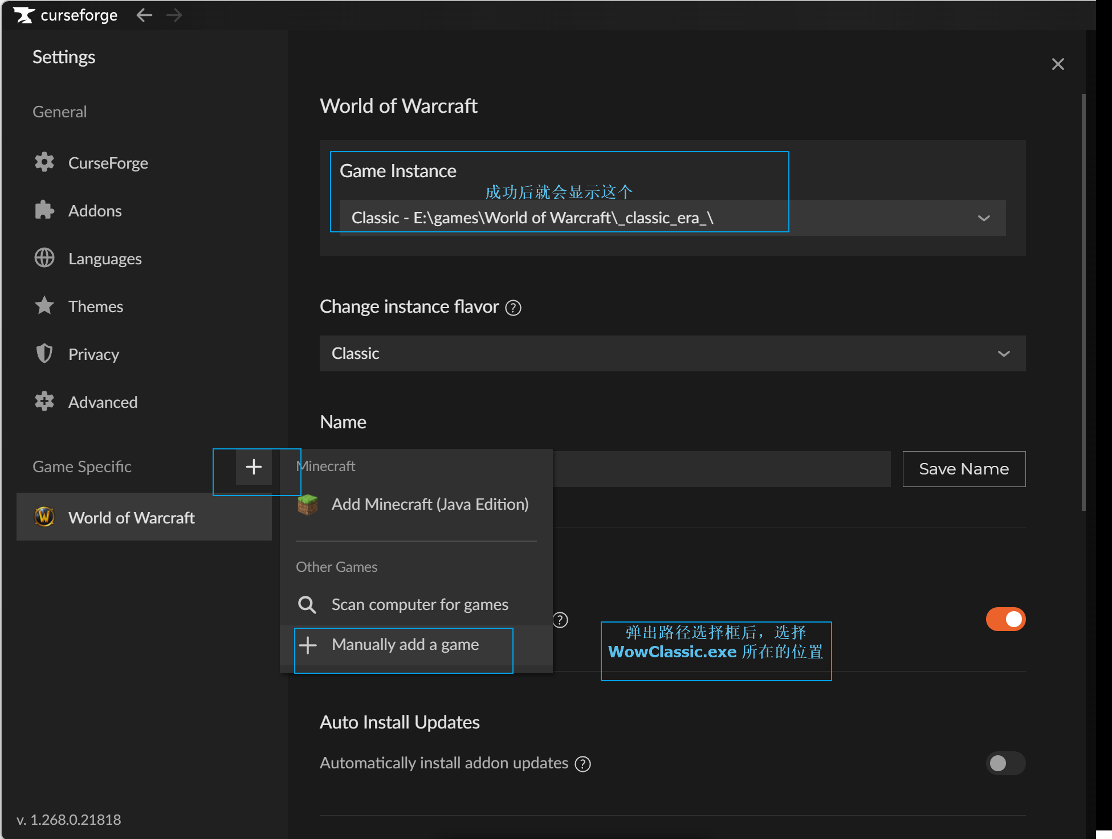Viewport: 1112px width, 839px height.
Task: Select Themes star icon
Action: point(44,306)
